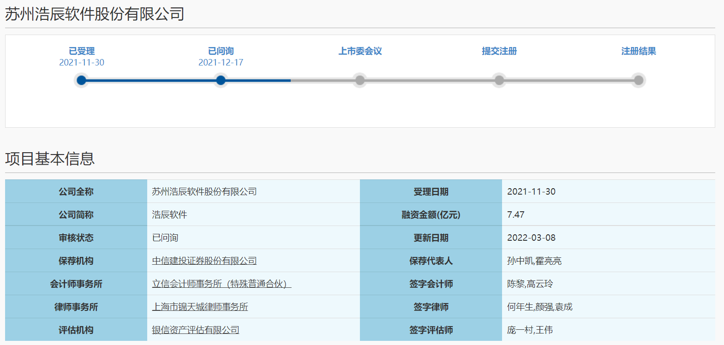Click the 提交注册 timeline dot

coord(499,80)
